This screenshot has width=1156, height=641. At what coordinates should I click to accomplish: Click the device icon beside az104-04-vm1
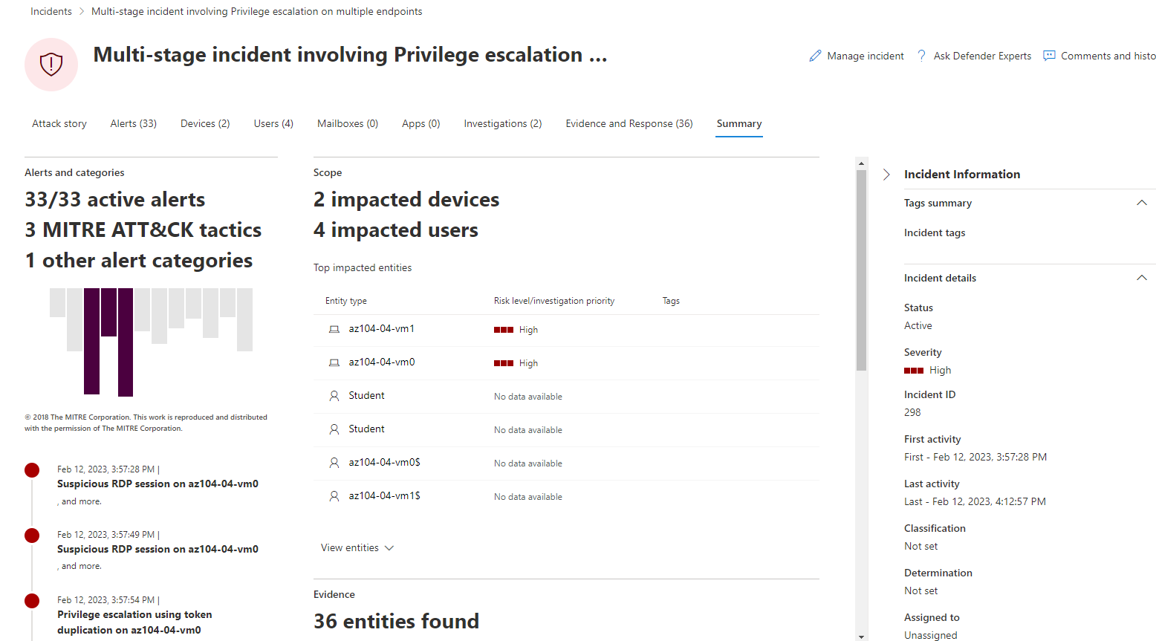tap(334, 329)
